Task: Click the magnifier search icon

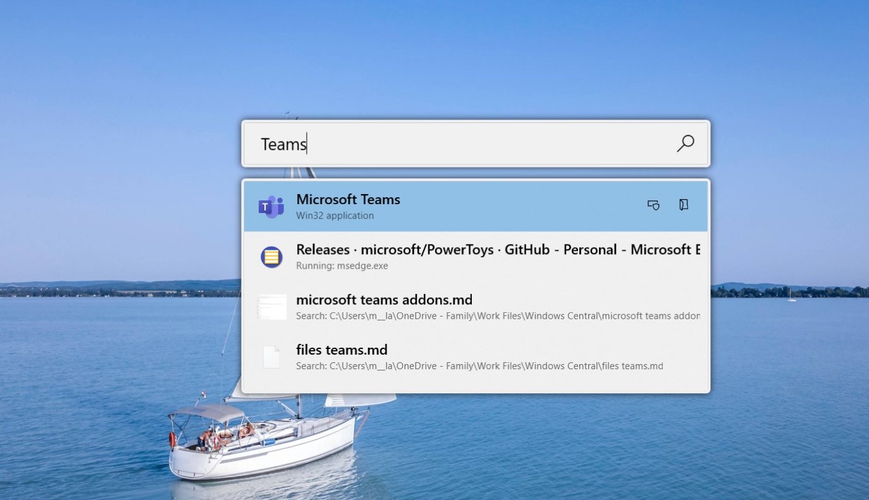Action: [x=685, y=143]
